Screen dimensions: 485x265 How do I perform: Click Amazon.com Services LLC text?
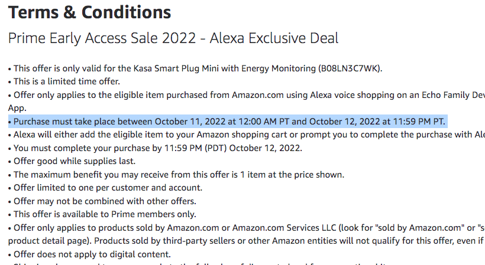pyautogui.click(x=284, y=228)
